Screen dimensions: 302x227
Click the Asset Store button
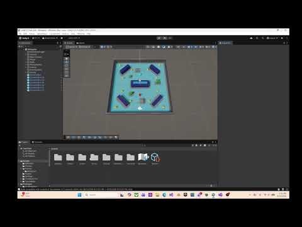click(x=50, y=38)
